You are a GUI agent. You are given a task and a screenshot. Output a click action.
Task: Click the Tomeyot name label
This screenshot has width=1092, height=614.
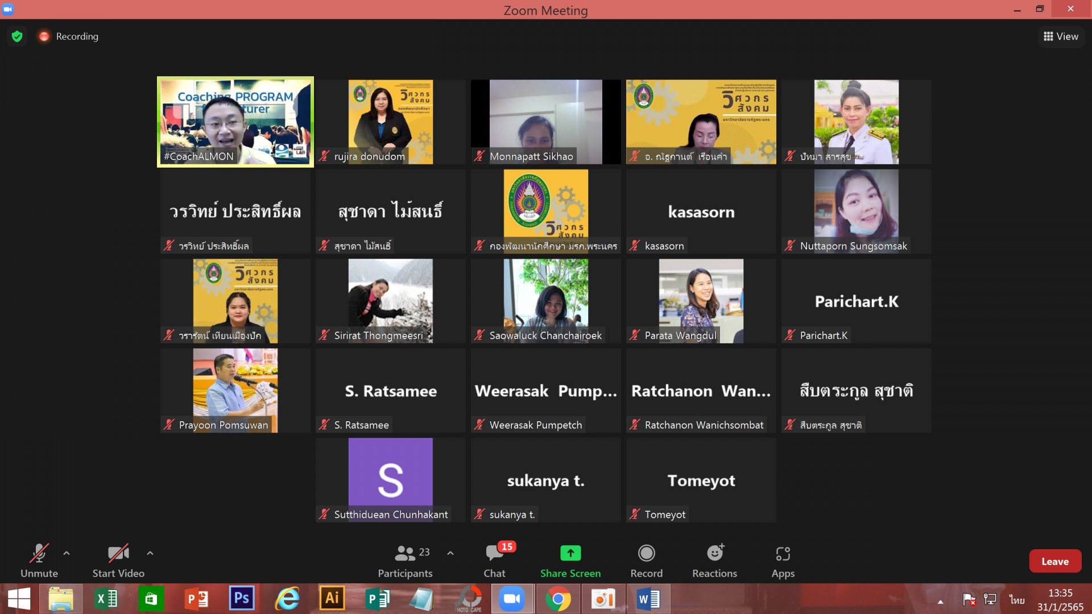[665, 515]
